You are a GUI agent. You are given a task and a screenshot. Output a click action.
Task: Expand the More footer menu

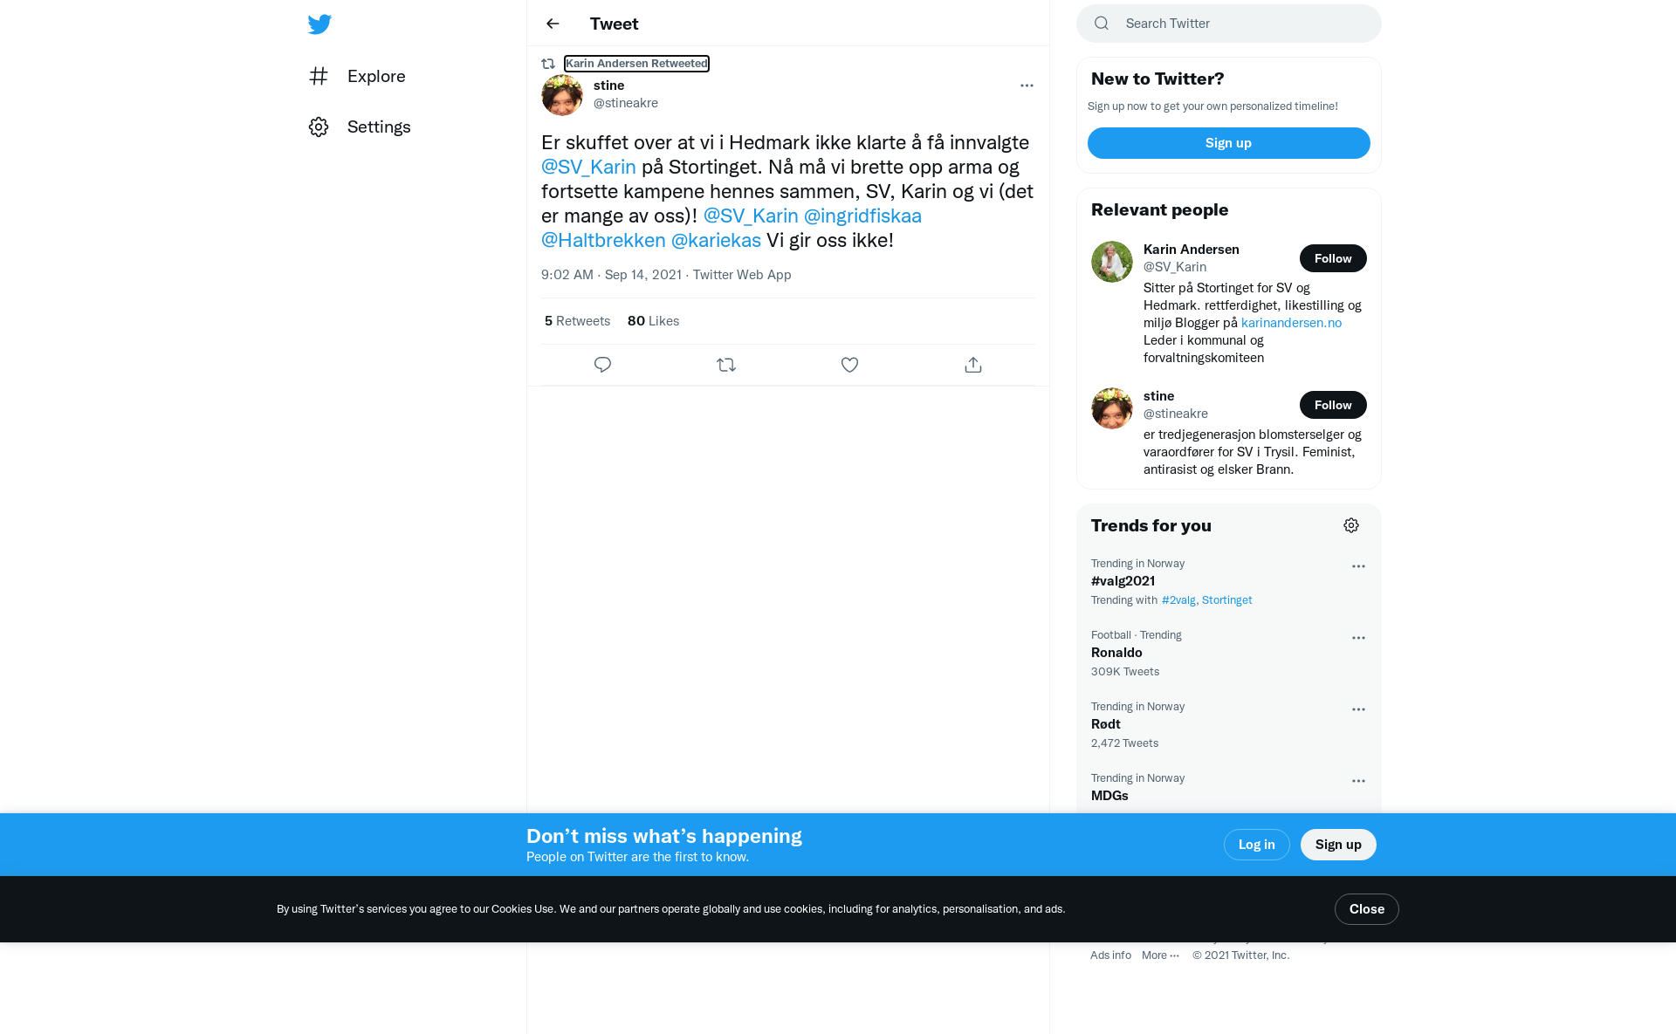[1160, 955]
